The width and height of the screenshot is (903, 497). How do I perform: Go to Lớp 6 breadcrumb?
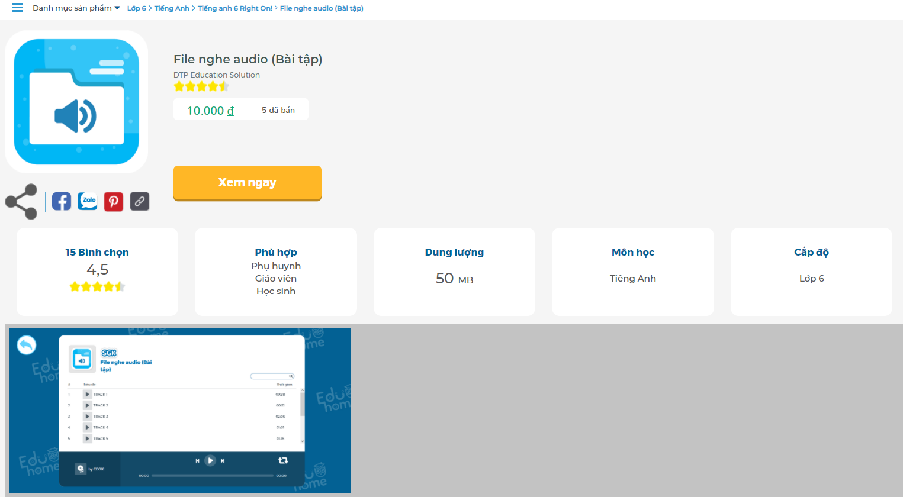pos(136,8)
